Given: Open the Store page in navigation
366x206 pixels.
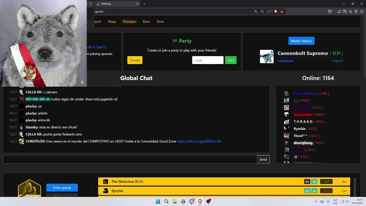Looking at the screenshot, I should (x=160, y=21).
